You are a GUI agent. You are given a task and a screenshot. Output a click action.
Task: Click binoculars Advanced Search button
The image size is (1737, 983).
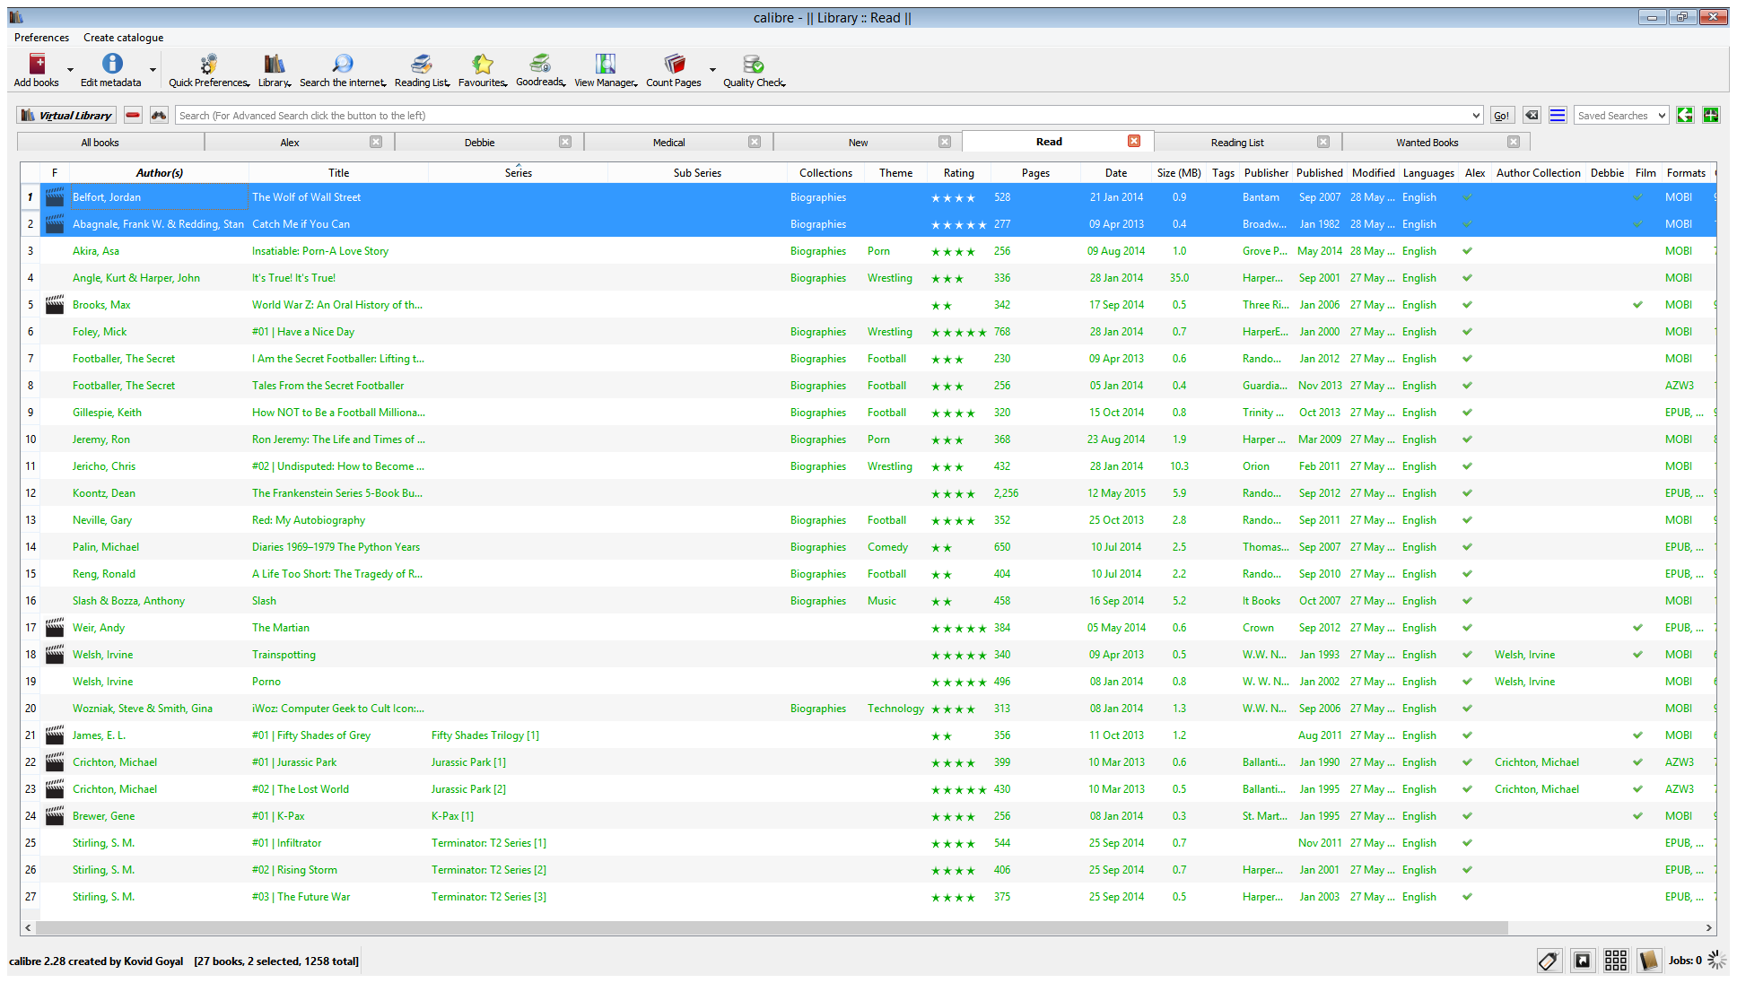[x=159, y=115]
